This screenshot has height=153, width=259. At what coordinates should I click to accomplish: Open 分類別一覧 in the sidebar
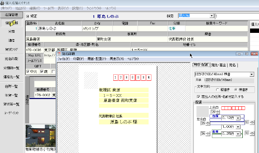pyautogui.click(x=11, y=68)
